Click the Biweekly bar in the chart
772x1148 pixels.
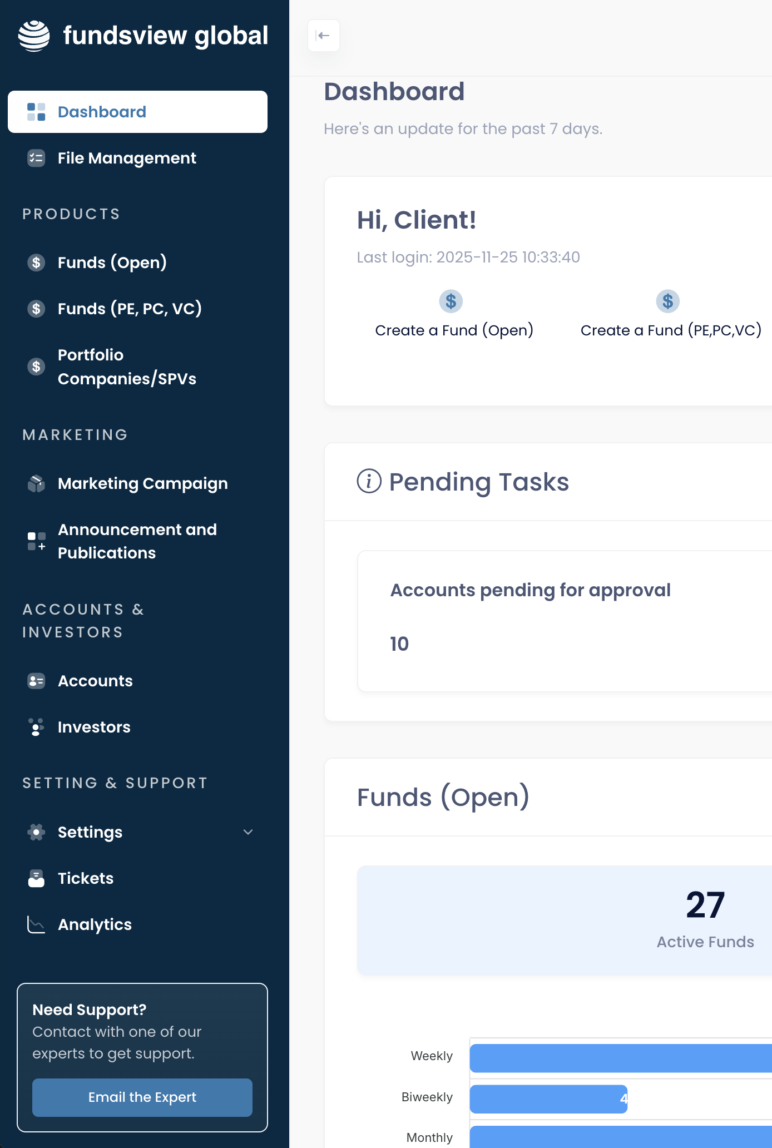[548, 1098]
